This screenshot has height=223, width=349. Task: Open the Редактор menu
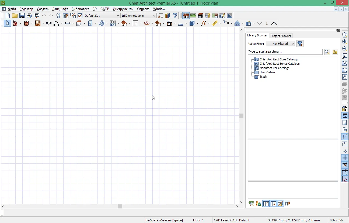pos(26,9)
